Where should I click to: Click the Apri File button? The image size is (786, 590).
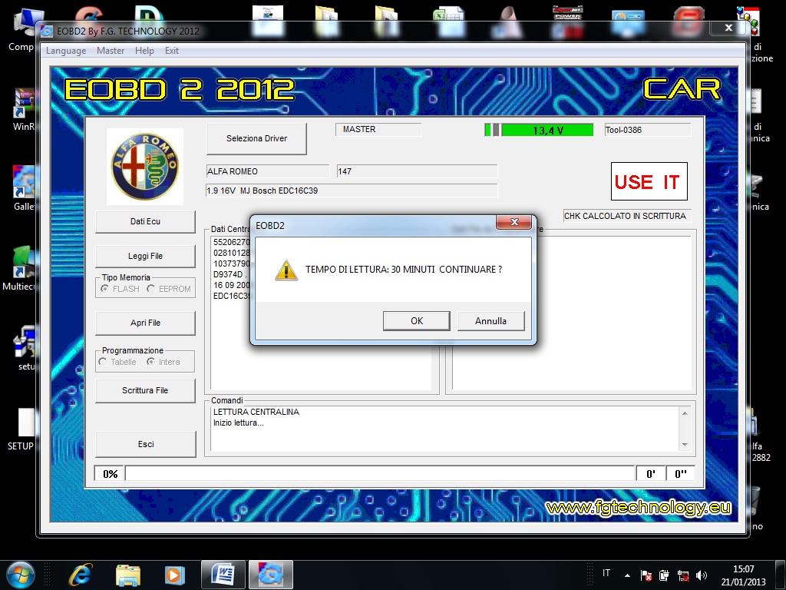point(145,323)
